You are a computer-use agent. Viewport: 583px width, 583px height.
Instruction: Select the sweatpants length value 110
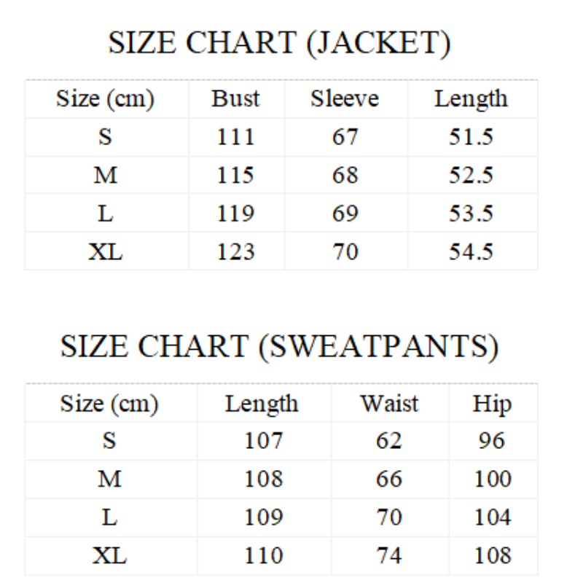263,555
